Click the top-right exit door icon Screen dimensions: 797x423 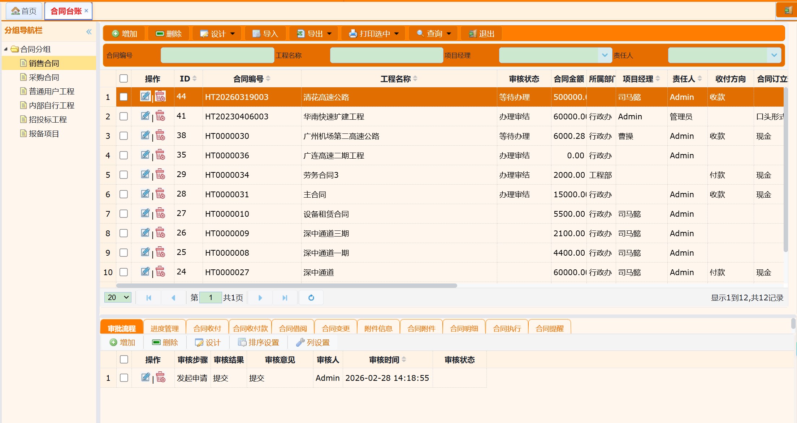788,10
